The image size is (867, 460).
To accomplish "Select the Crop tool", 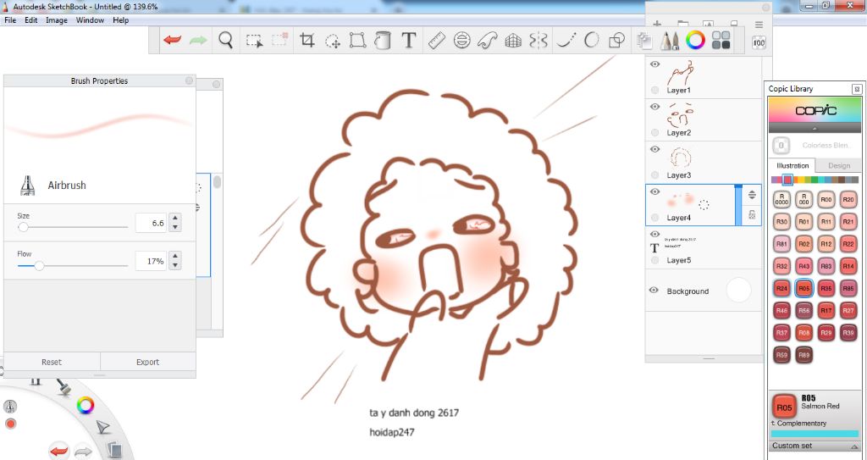I will (306, 41).
